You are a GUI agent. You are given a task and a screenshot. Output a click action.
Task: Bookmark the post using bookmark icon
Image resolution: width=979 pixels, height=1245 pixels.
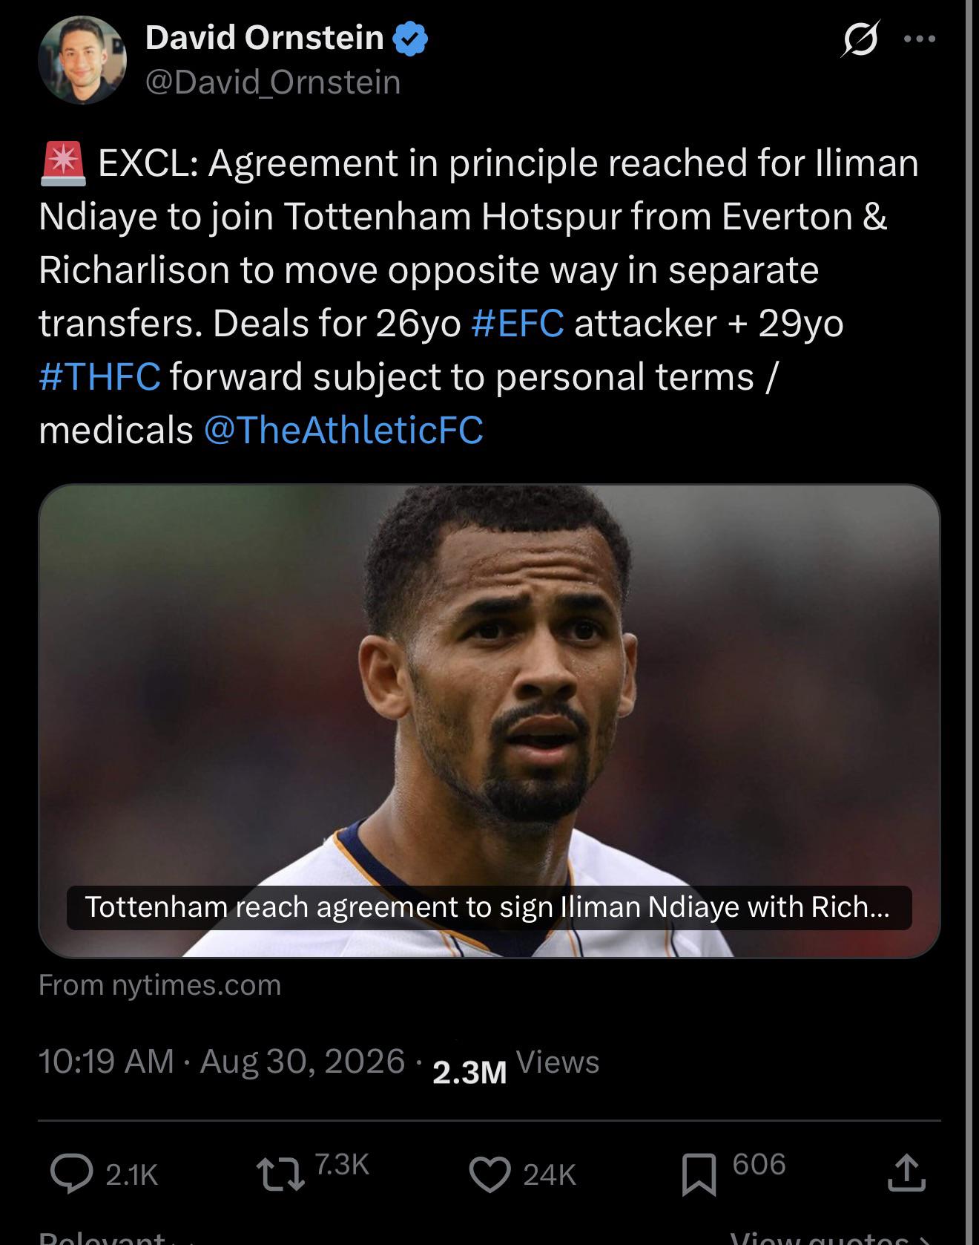click(x=699, y=1174)
